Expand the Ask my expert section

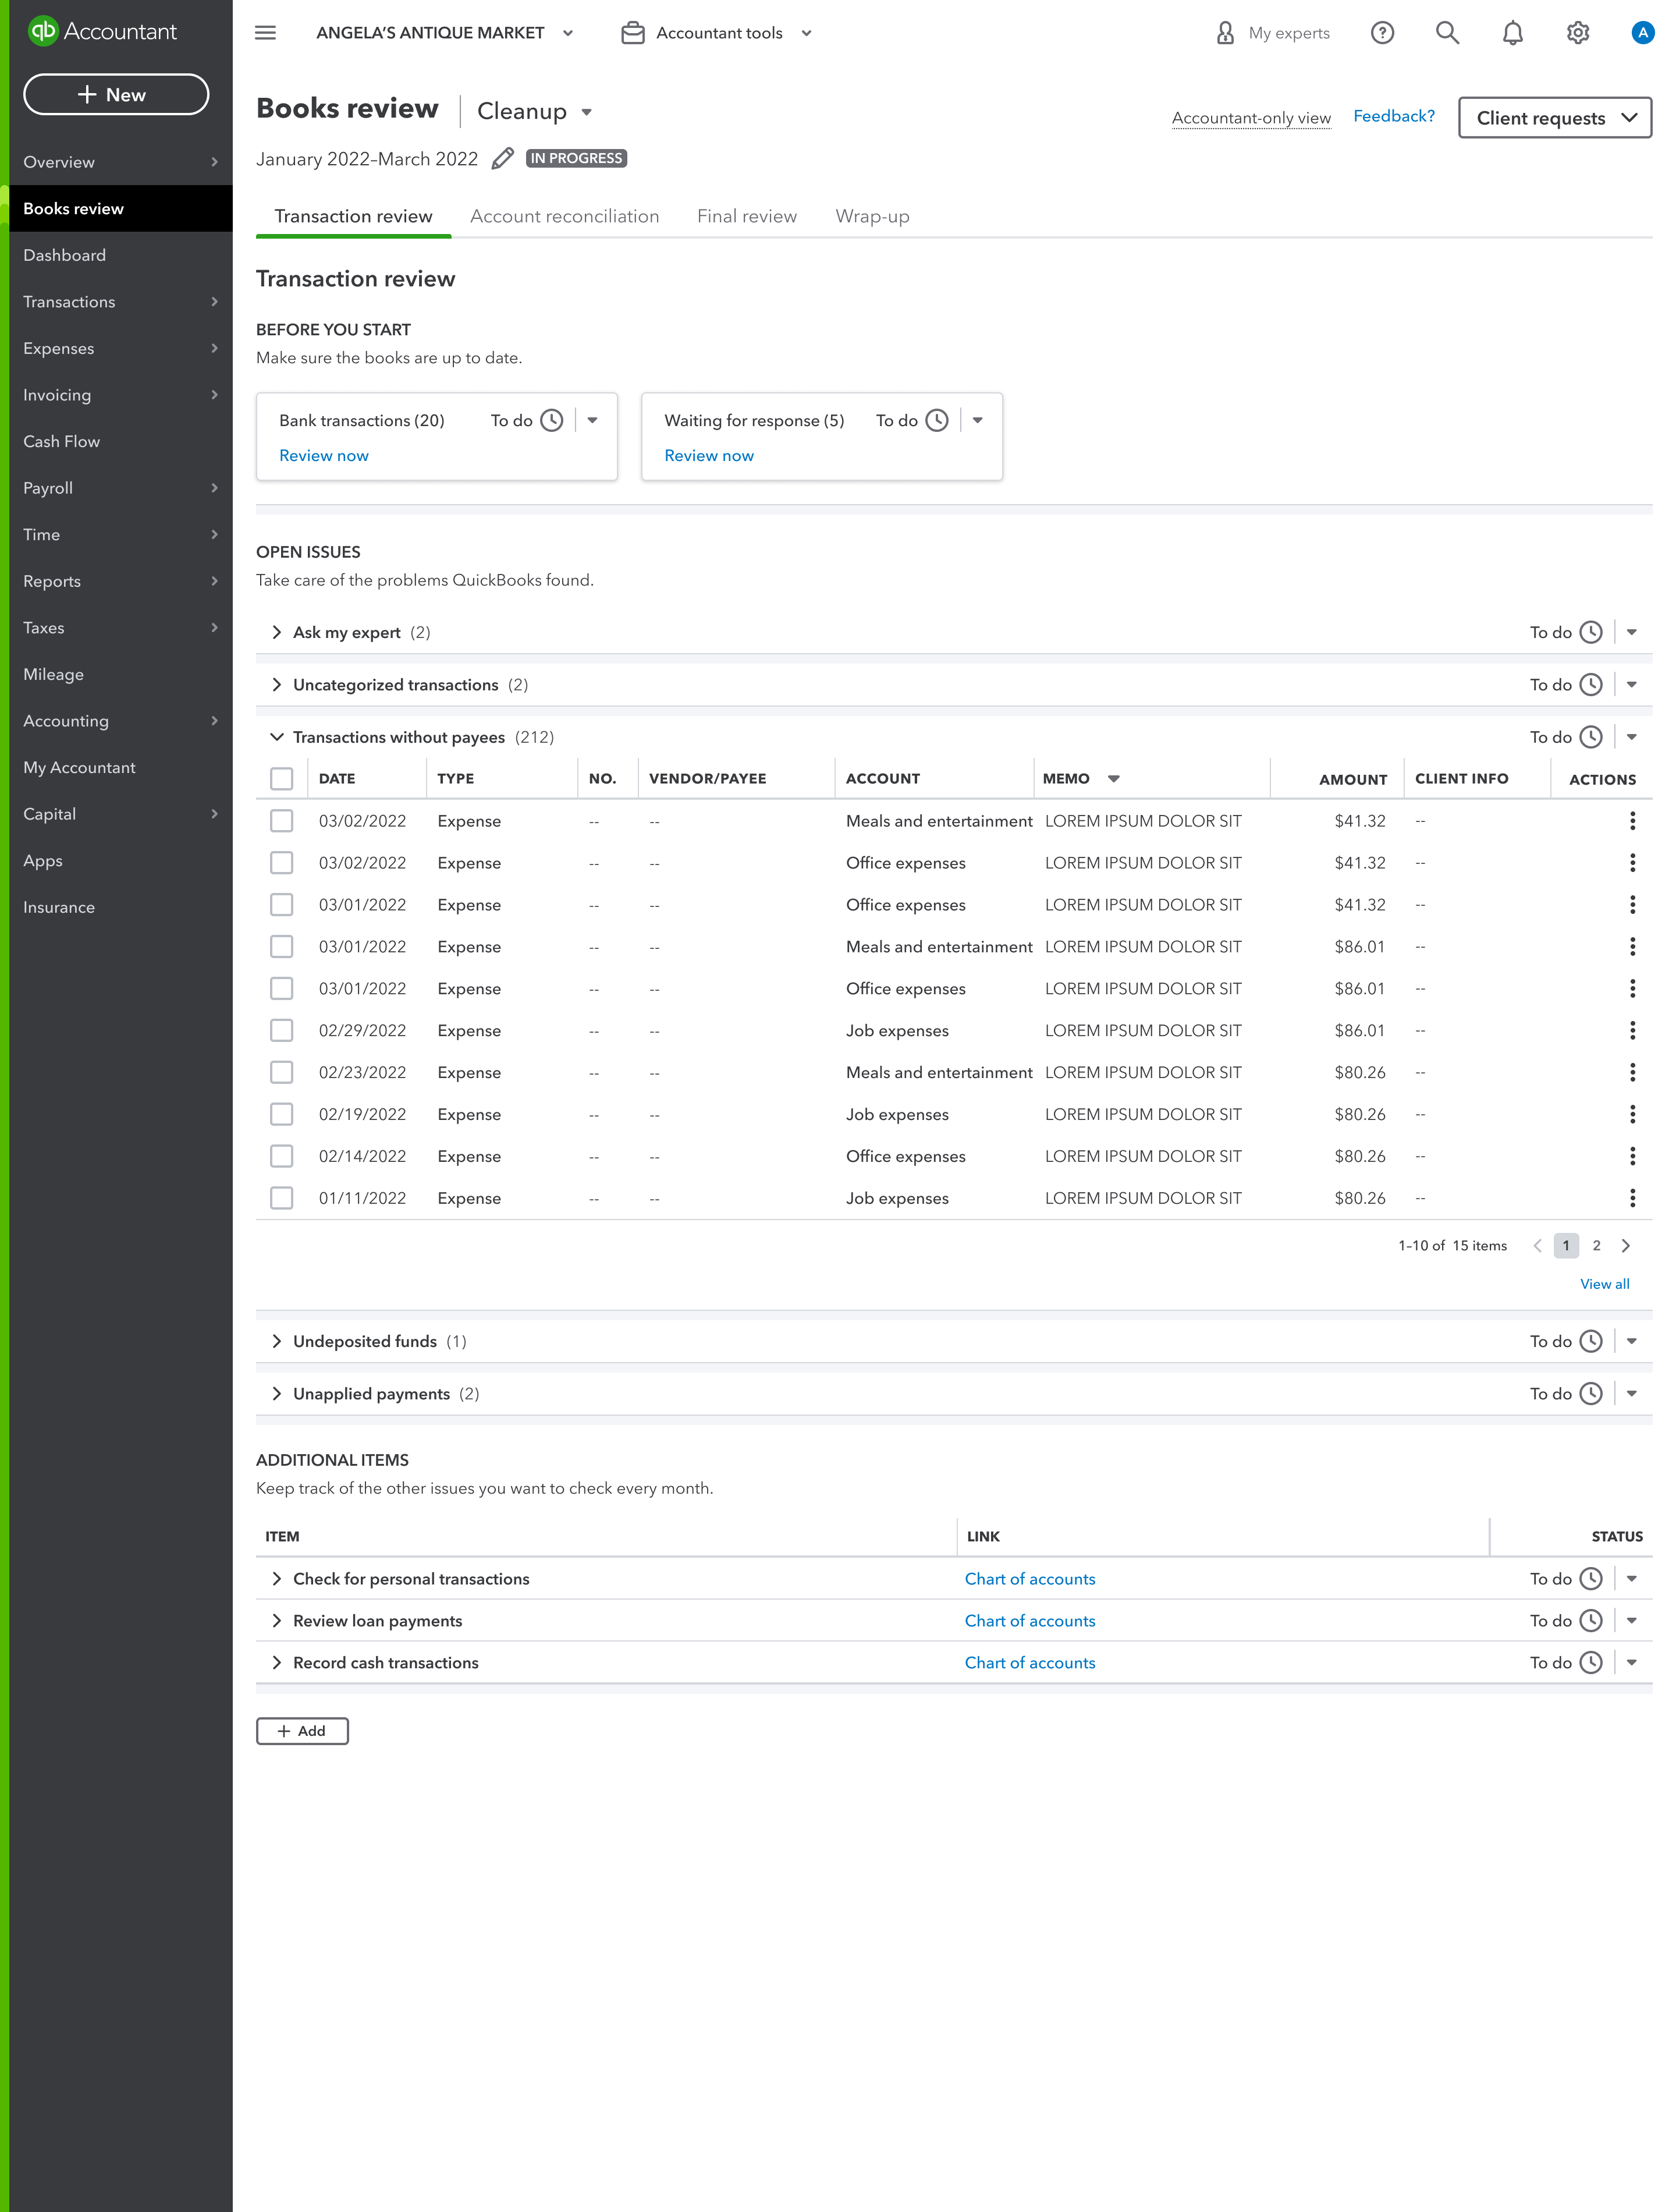pyautogui.click(x=277, y=633)
